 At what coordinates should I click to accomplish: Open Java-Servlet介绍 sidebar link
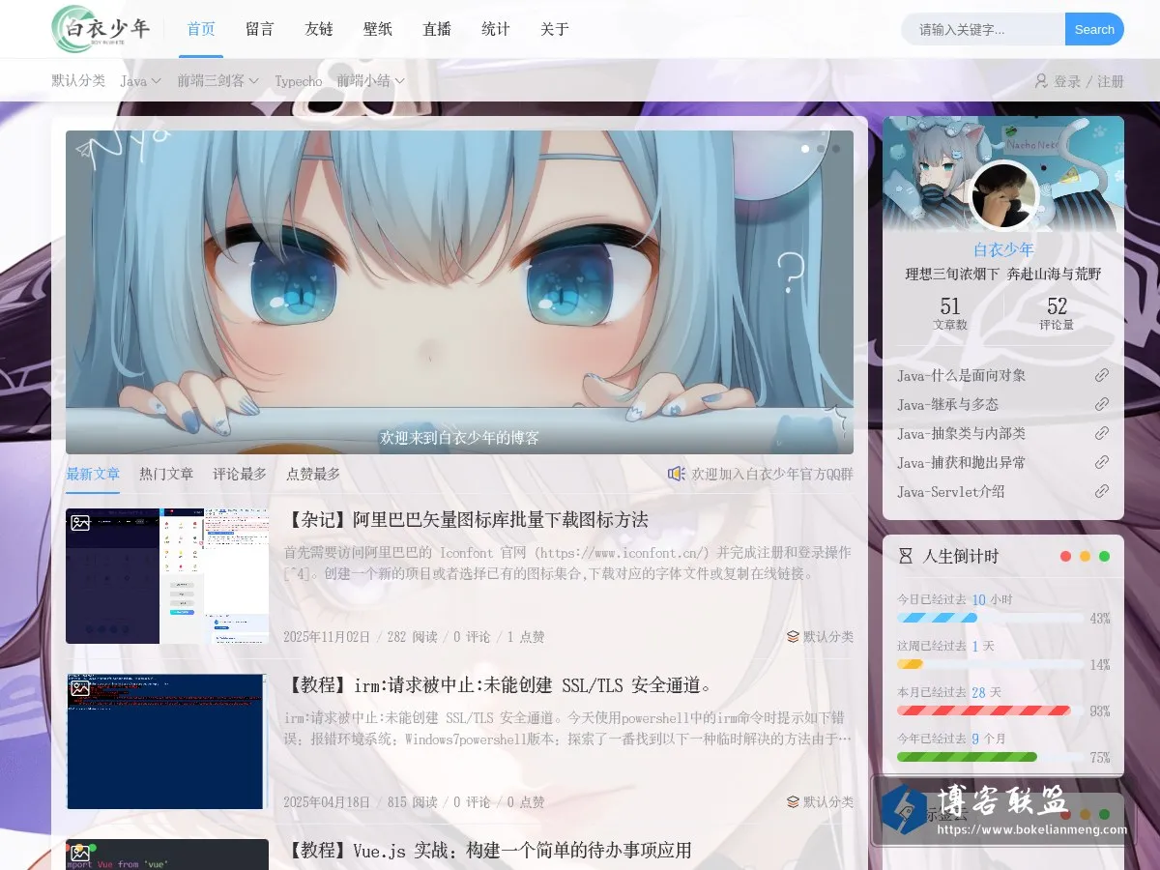951,491
